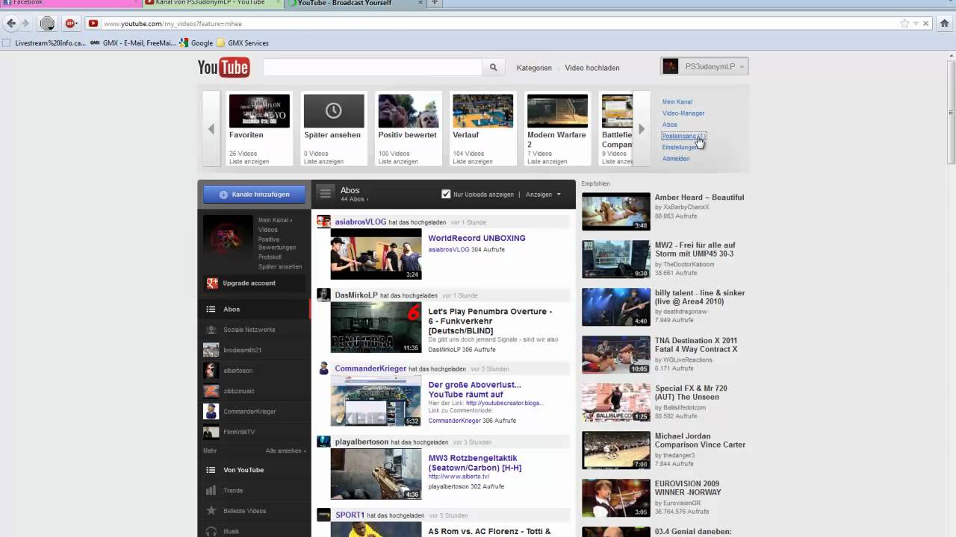The height and width of the screenshot is (537, 956).
Task: Open 'Let's Play Penumbra Overture' video title
Action: pos(490,321)
